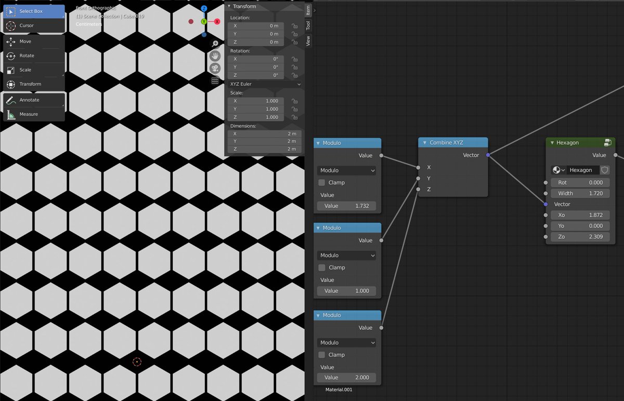Collapse the Combine XYZ node
Screen dimensions: 624x401
click(x=424, y=143)
